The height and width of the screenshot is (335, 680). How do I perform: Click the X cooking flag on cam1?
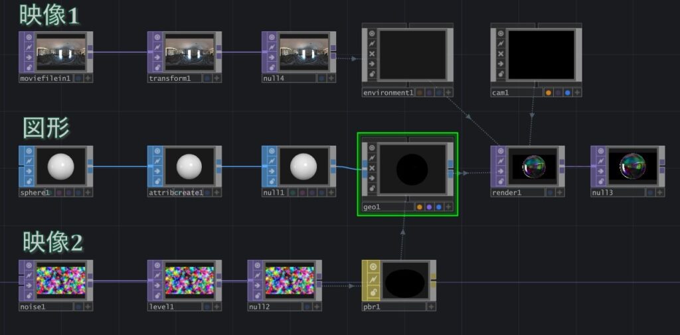pos(500,54)
